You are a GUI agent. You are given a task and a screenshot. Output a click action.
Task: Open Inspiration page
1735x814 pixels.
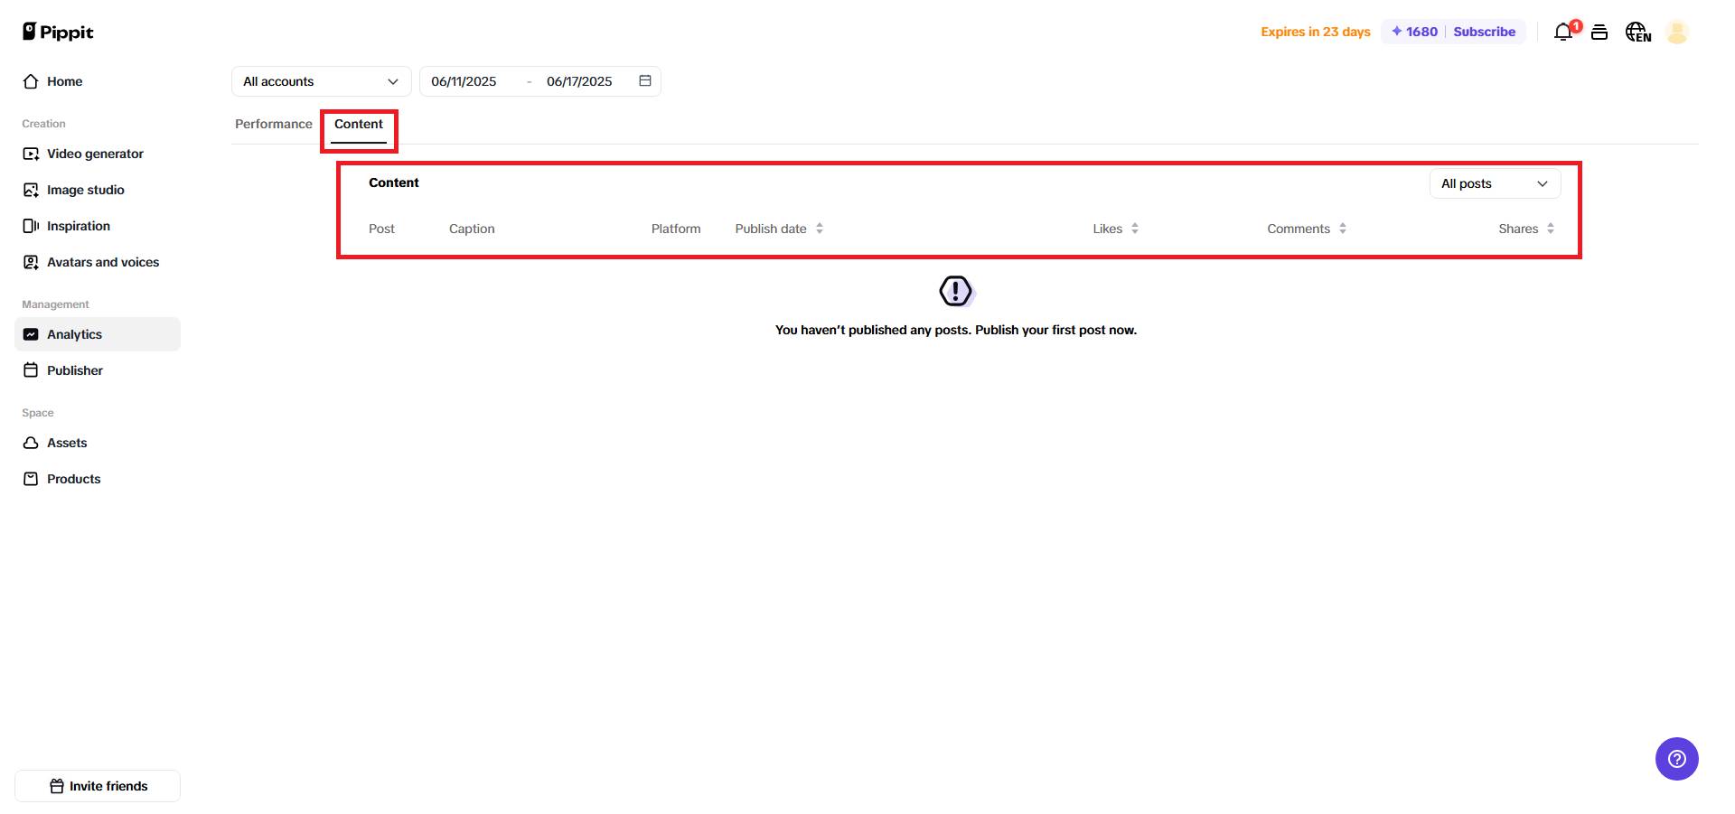coord(98,226)
